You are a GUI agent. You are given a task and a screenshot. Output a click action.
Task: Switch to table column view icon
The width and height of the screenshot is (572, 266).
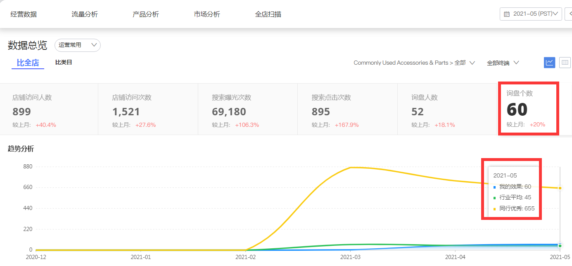565,63
